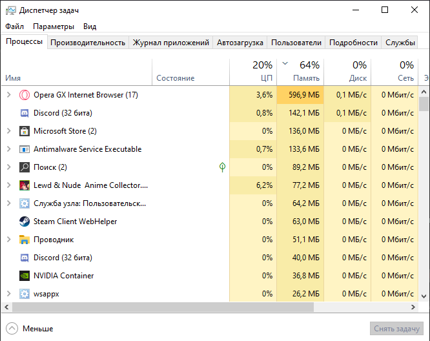Click the Discord icon with 142,1 МБ memory
This screenshot has height=341, width=430.
25,113
